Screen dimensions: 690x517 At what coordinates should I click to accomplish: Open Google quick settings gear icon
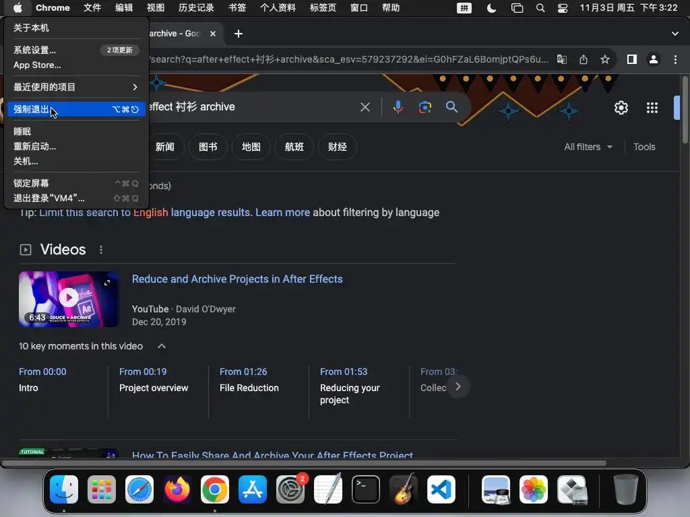point(621,108)
